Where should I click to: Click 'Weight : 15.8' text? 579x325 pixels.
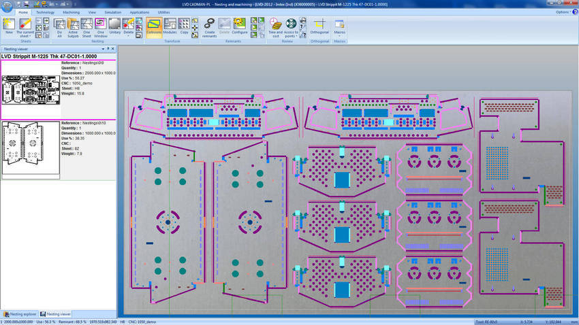pos(73,94)
